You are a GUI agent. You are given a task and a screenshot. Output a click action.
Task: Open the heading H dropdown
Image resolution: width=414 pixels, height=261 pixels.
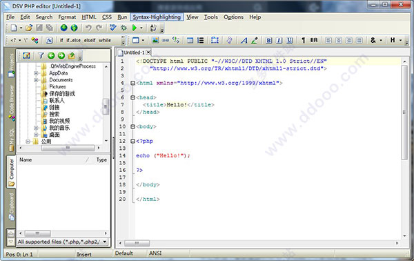coord(400,41)
